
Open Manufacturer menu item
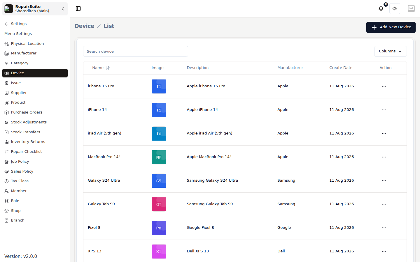(35, 53)
